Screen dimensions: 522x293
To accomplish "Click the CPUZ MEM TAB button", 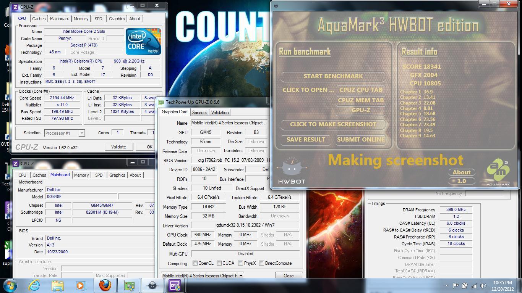I will tap(361, 100).
